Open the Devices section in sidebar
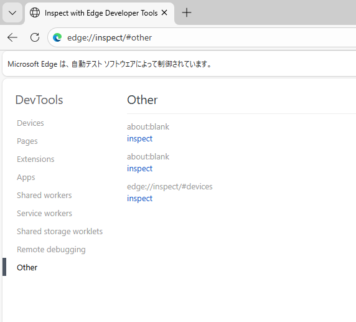The height and width of the screenshot is (322, 356). tap(30, 123)
